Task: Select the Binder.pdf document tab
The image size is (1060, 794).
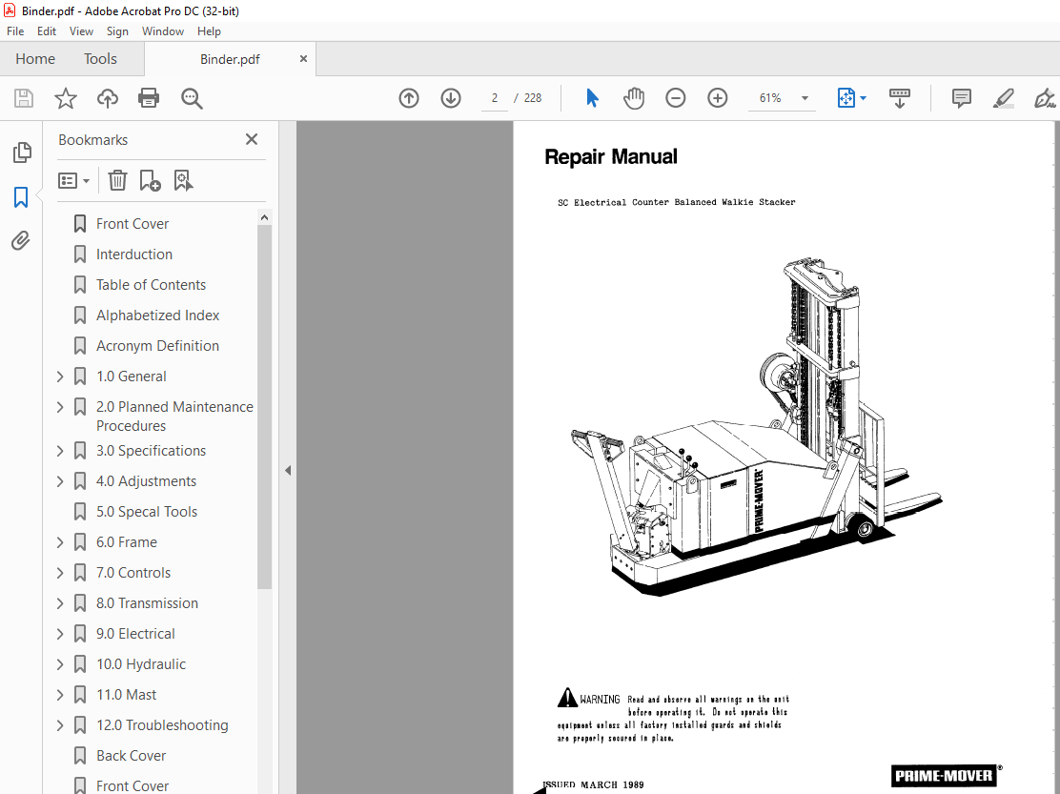Action: click(230, 59)
